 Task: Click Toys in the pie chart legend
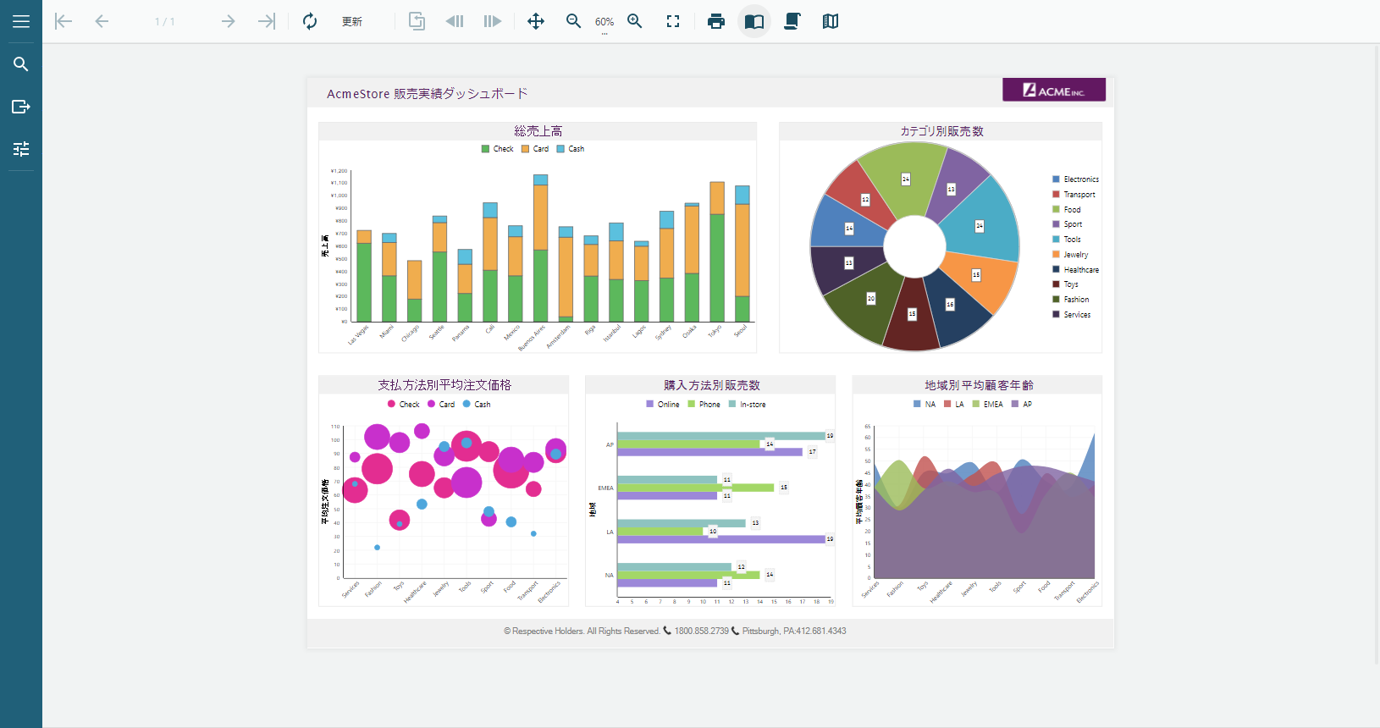point(1071,284)
